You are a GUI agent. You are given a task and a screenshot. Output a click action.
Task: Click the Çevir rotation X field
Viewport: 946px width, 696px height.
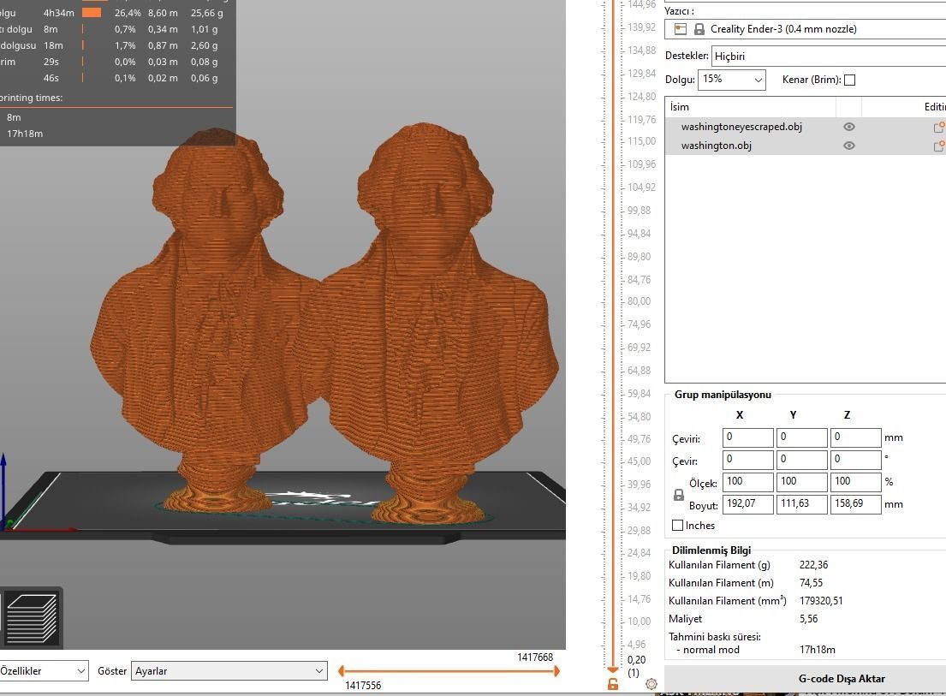click(x=747, y=460)
